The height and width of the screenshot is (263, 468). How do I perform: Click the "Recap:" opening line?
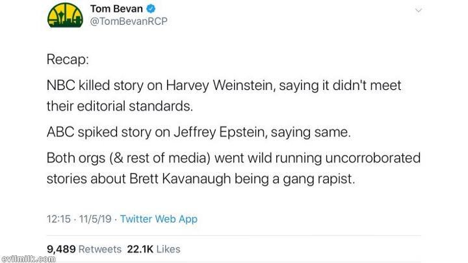68,60
